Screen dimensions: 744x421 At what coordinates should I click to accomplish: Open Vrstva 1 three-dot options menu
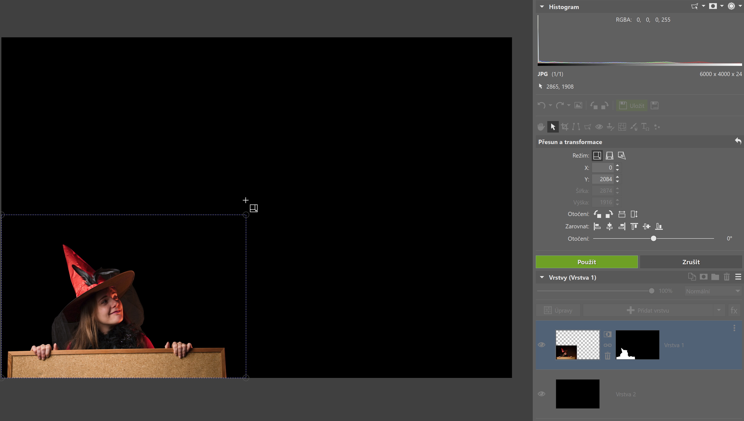click(734, 328)
